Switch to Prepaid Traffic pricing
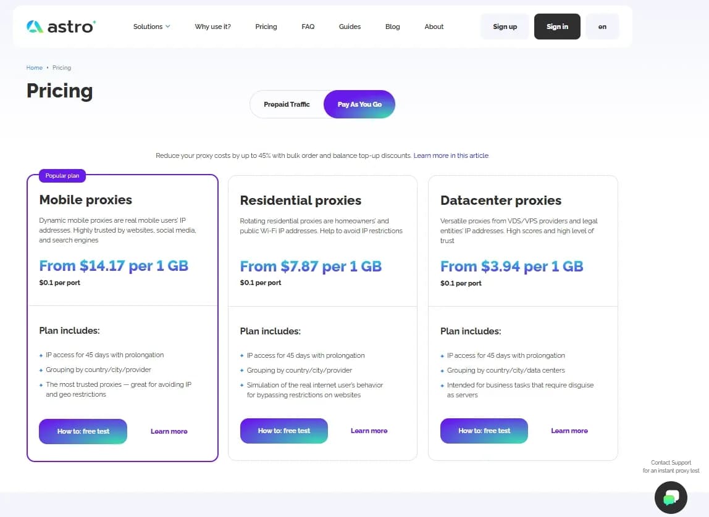This screenshot has height=517, width=709. [287, 104]
